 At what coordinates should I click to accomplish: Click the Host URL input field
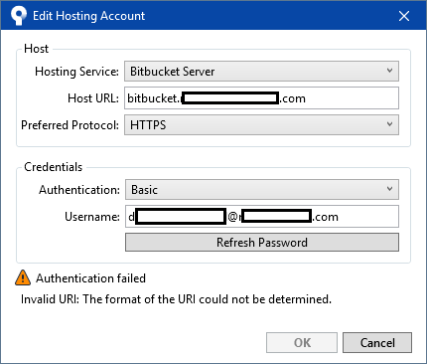[x=261, y=98]
